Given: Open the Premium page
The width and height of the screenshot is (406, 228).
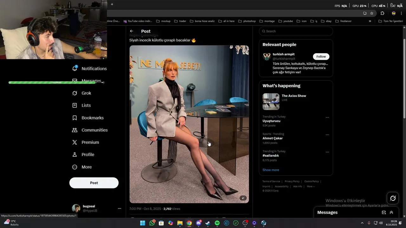Looking at the screenshot, I should tap(86, 142).
